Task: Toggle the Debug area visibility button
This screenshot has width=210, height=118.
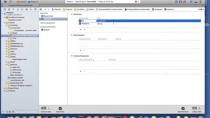Action: point(196,2)
